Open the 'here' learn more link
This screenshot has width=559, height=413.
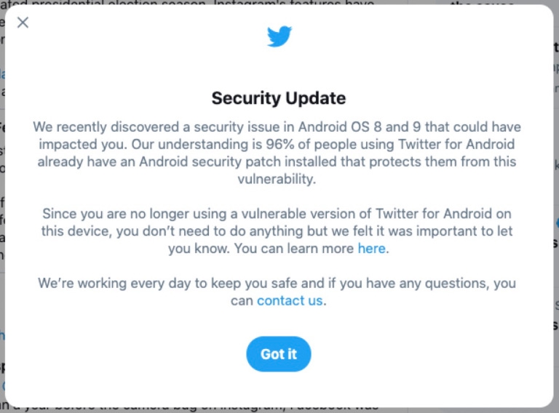click(371, 249)
